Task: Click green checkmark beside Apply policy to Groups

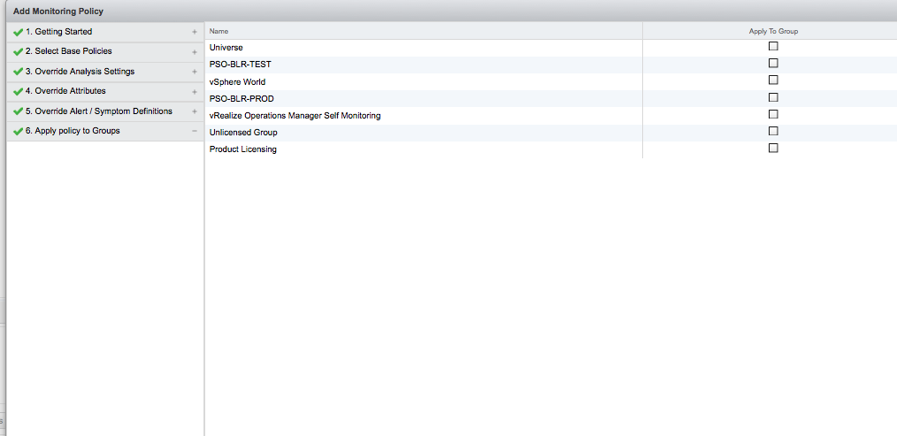Action: [18, 131]
